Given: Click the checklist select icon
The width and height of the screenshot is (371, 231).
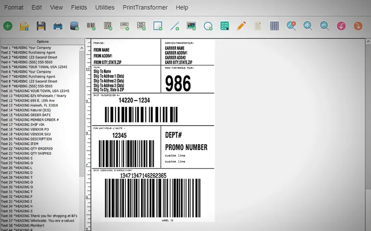Looking at the screenshot, I should [x=224, y=26].
